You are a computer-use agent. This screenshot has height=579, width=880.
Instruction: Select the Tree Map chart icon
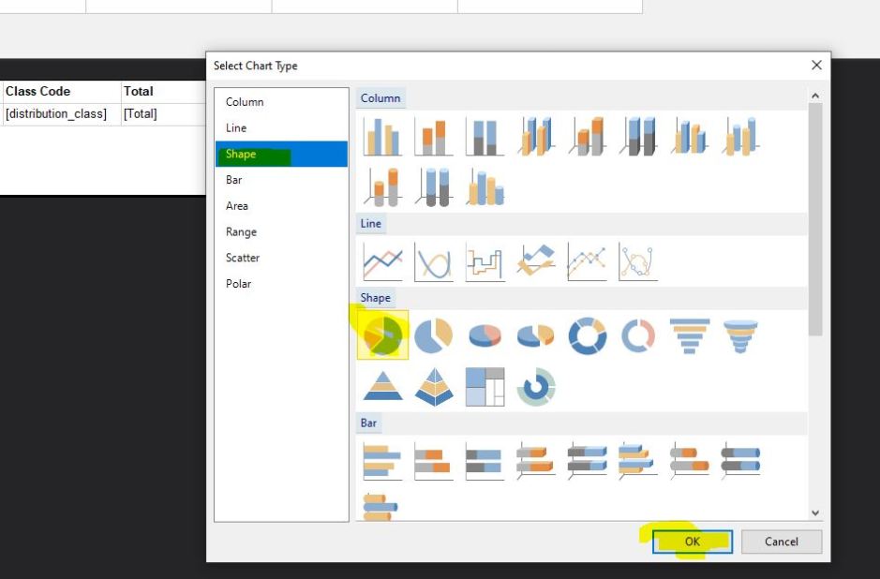(x=485, y=387)
